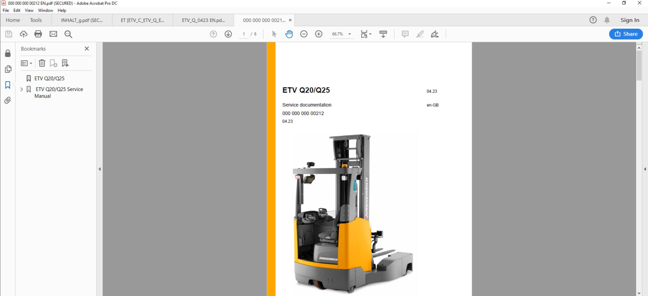648x296 pixels.
Task: Open the View menu
Action: [29, 11]
